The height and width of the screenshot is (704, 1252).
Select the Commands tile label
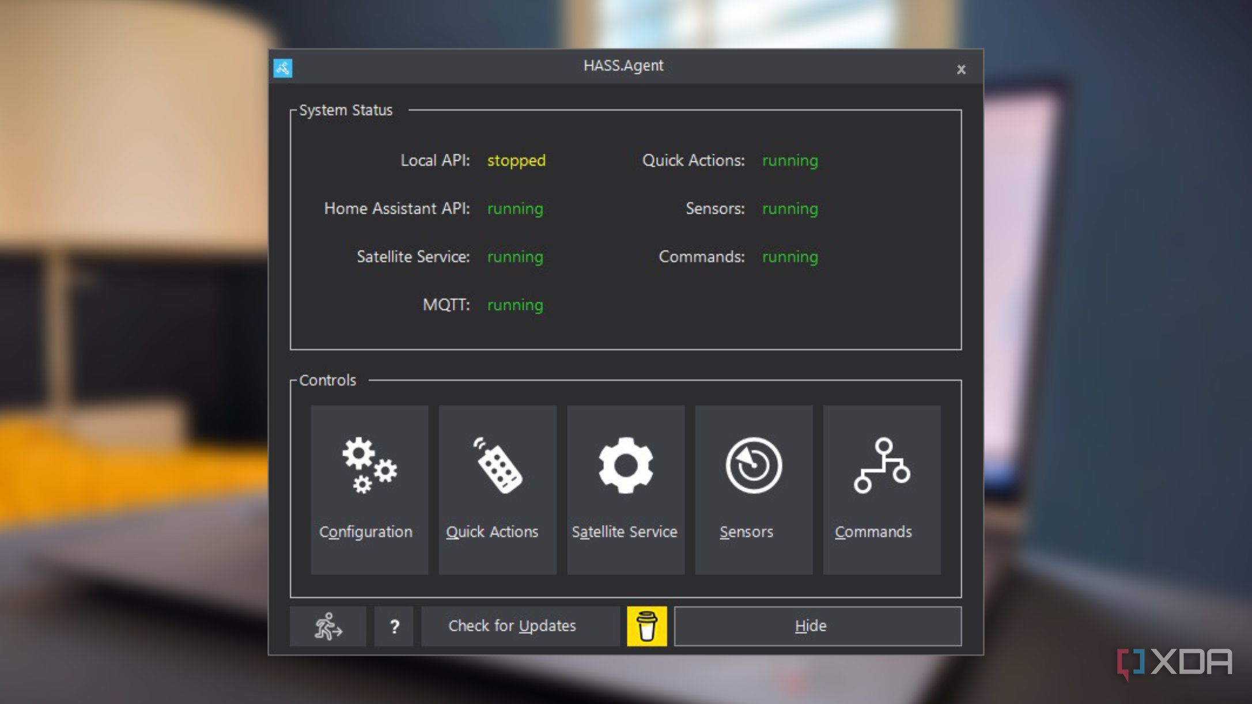[873, 532]
